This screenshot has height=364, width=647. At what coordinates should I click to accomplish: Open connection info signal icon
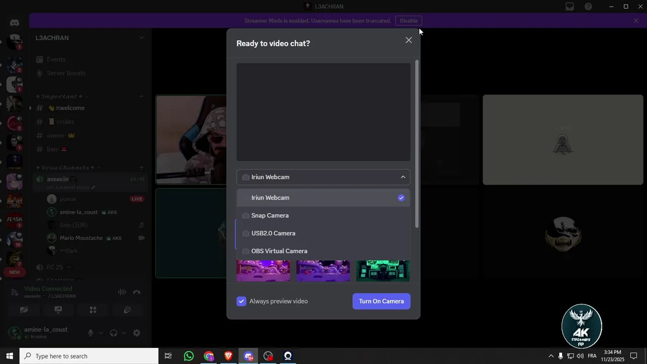pyautogui.click(x=14, y=292)
